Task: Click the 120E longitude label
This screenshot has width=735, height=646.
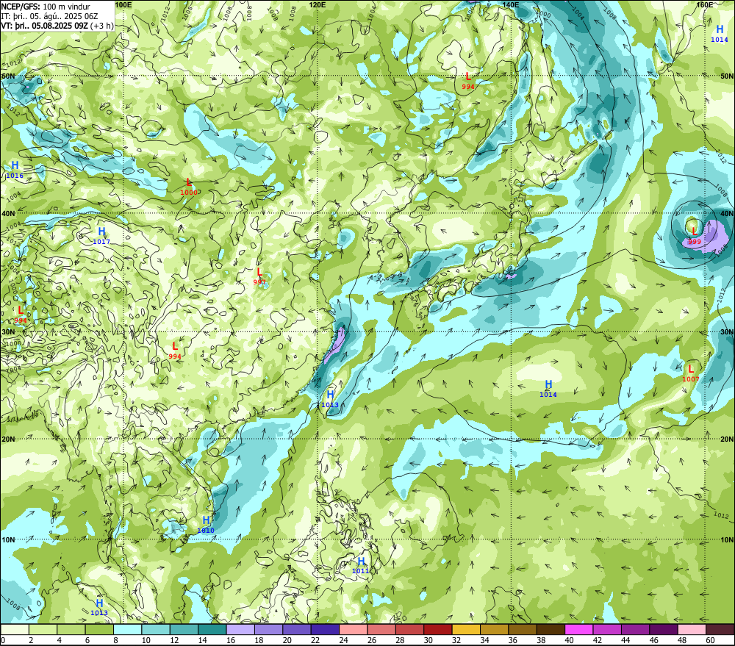Action: pos(318,4)
